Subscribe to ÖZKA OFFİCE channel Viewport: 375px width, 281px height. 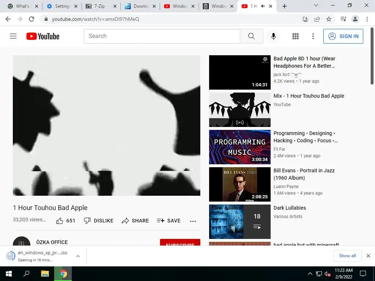tap(180, 242)
